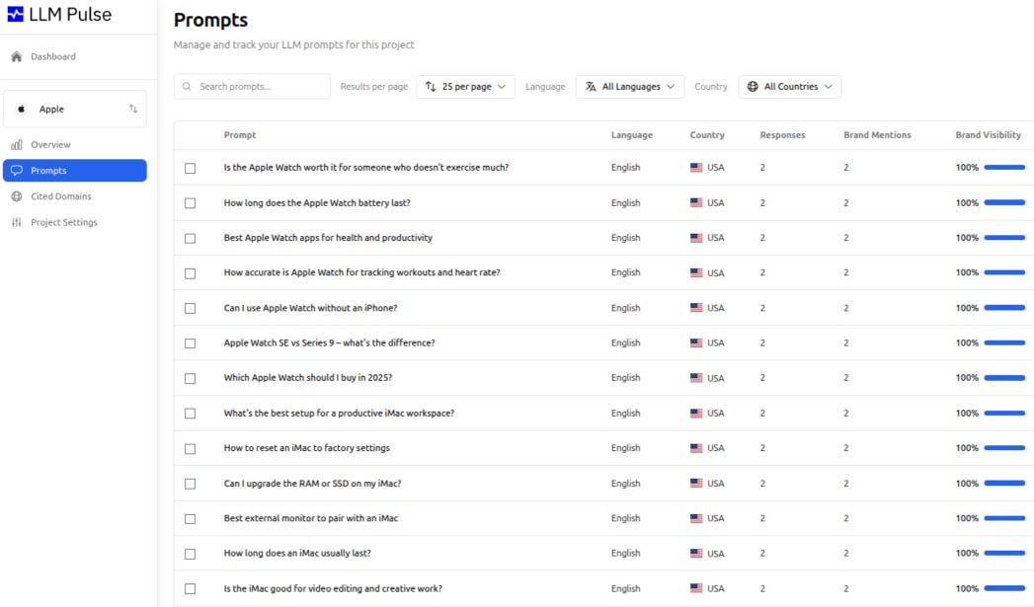The image size is (1034, 607).
Task: Check the 'SE vs Series 9' row checkbox
Action: coord(190,343)
